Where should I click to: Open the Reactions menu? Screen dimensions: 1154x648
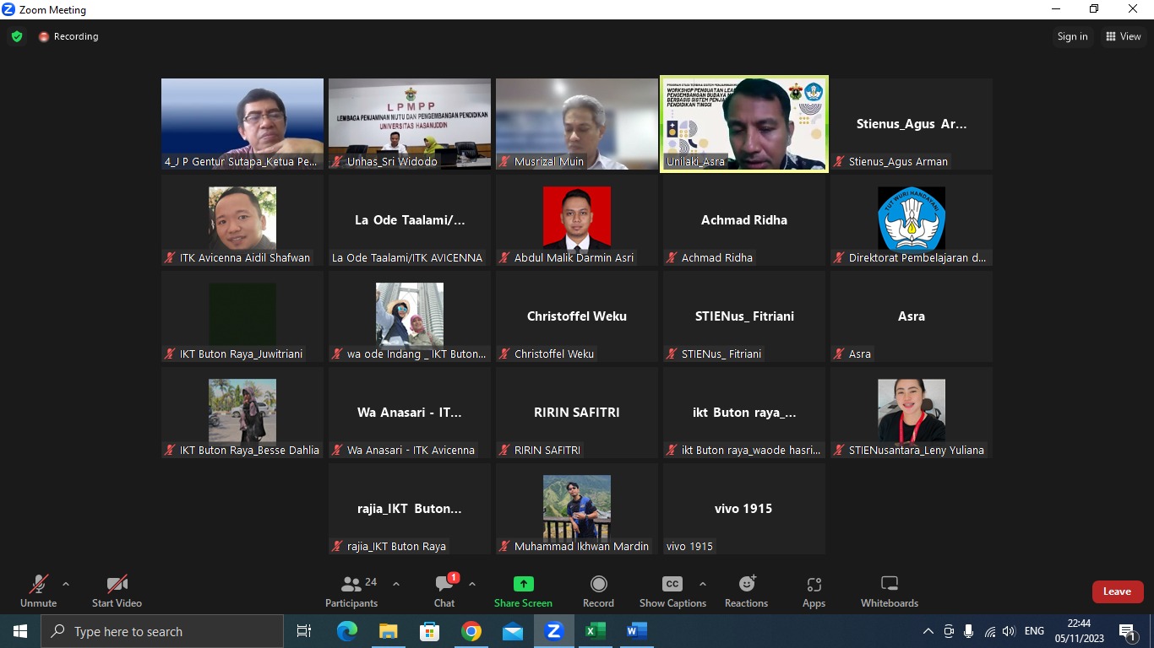[746, 591]
